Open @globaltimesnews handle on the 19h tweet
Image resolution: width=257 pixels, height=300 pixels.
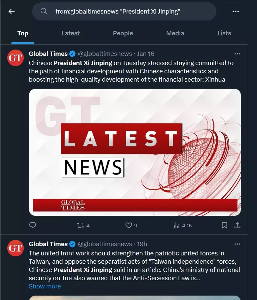(105, 244)
